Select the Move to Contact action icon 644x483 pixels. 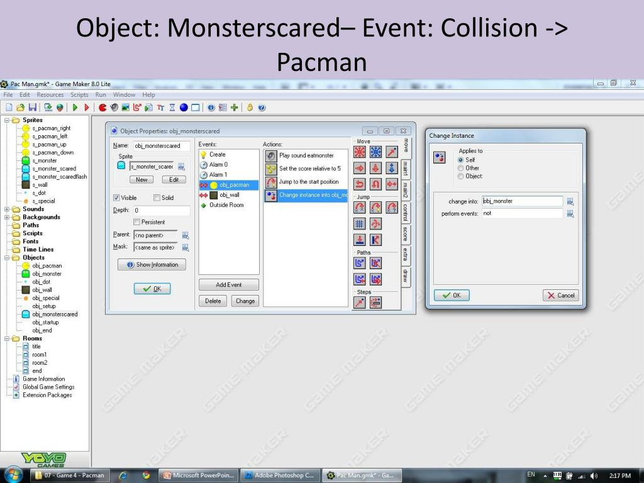(360, 240)
